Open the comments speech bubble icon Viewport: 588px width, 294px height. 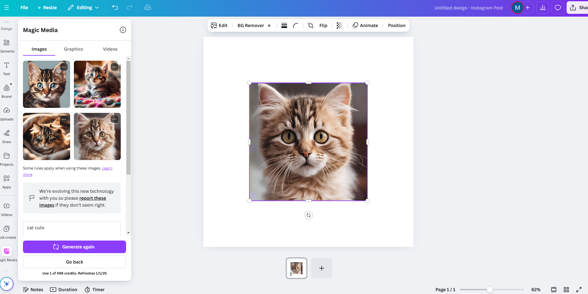click(558, 8)
